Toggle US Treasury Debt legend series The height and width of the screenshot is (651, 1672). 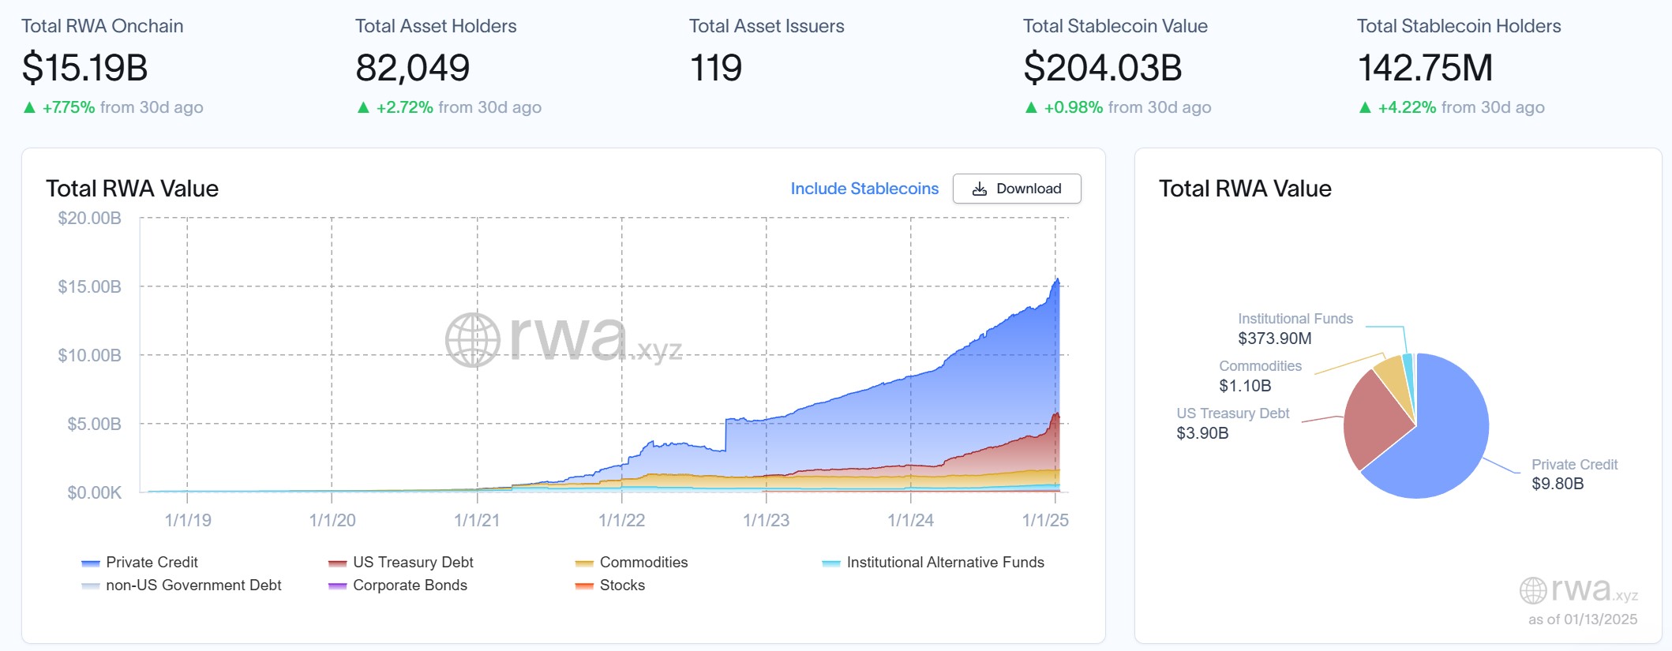pyautogui.click(x=412, y=562)
